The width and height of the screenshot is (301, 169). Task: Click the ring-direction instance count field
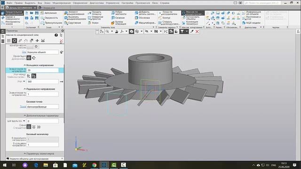tap(43, 70)
